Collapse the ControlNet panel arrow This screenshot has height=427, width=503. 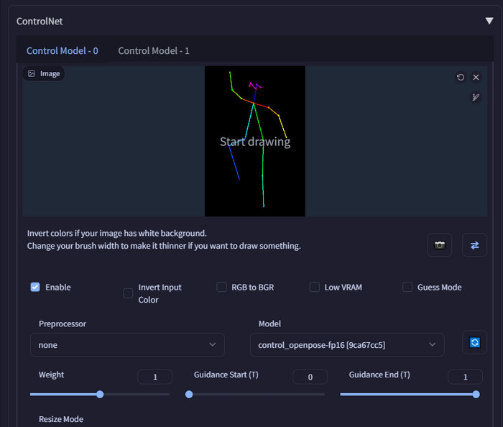(x=489, y=21)
